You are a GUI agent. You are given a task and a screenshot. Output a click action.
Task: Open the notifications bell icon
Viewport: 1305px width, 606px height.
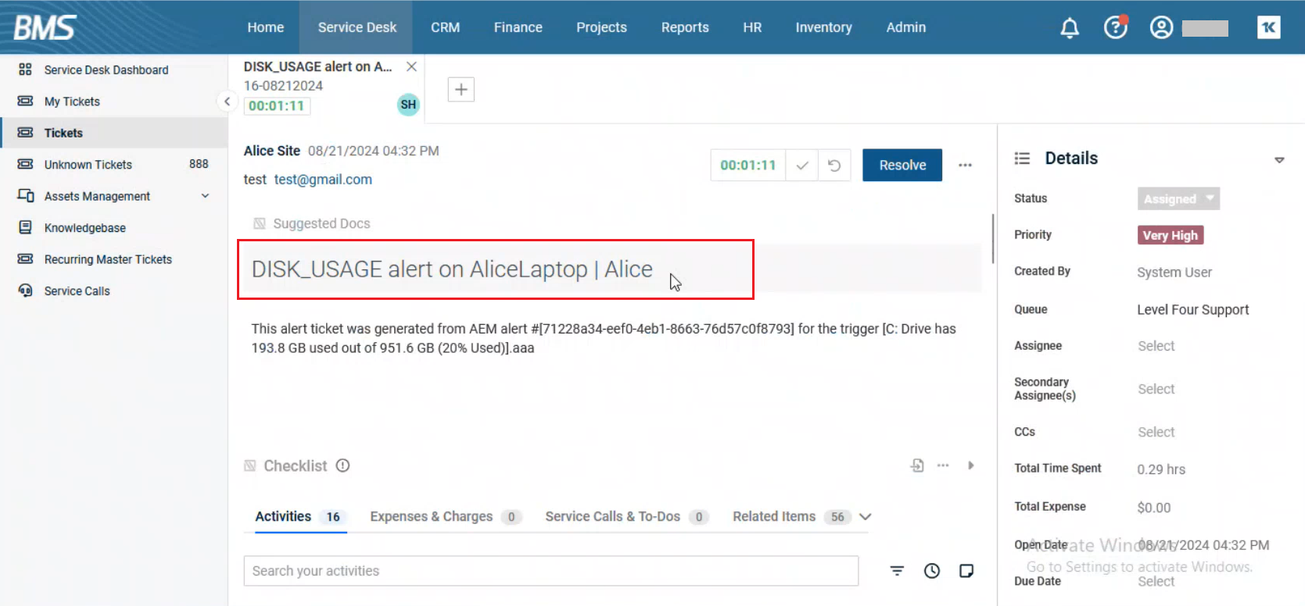point(1069,28)
